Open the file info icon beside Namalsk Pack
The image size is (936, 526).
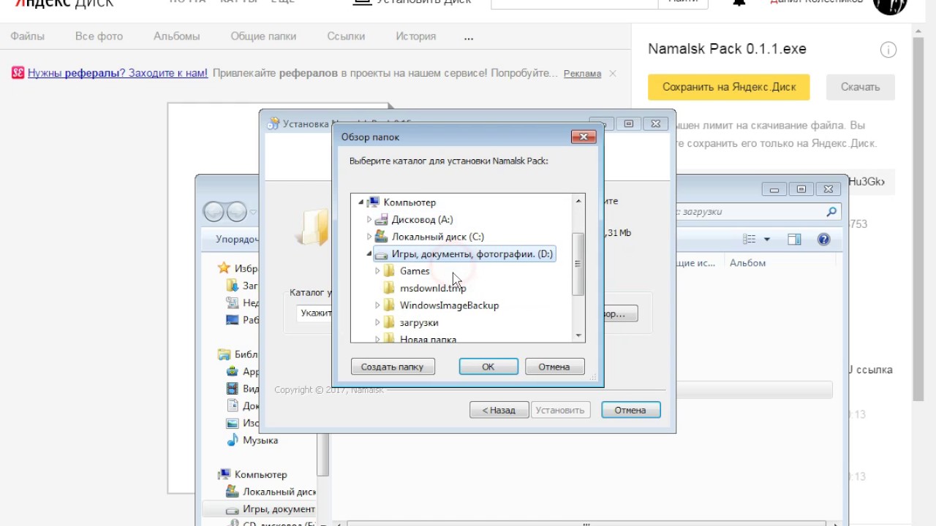click(x=888, y=50)
